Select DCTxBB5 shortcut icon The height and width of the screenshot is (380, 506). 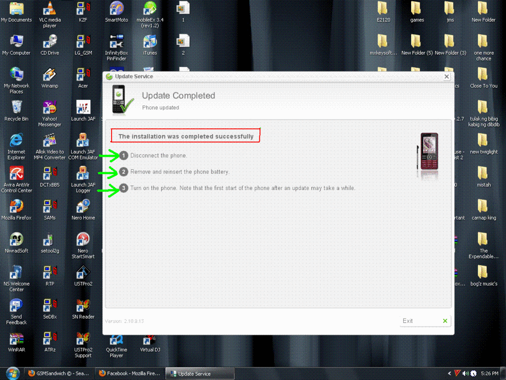[50, 177]
